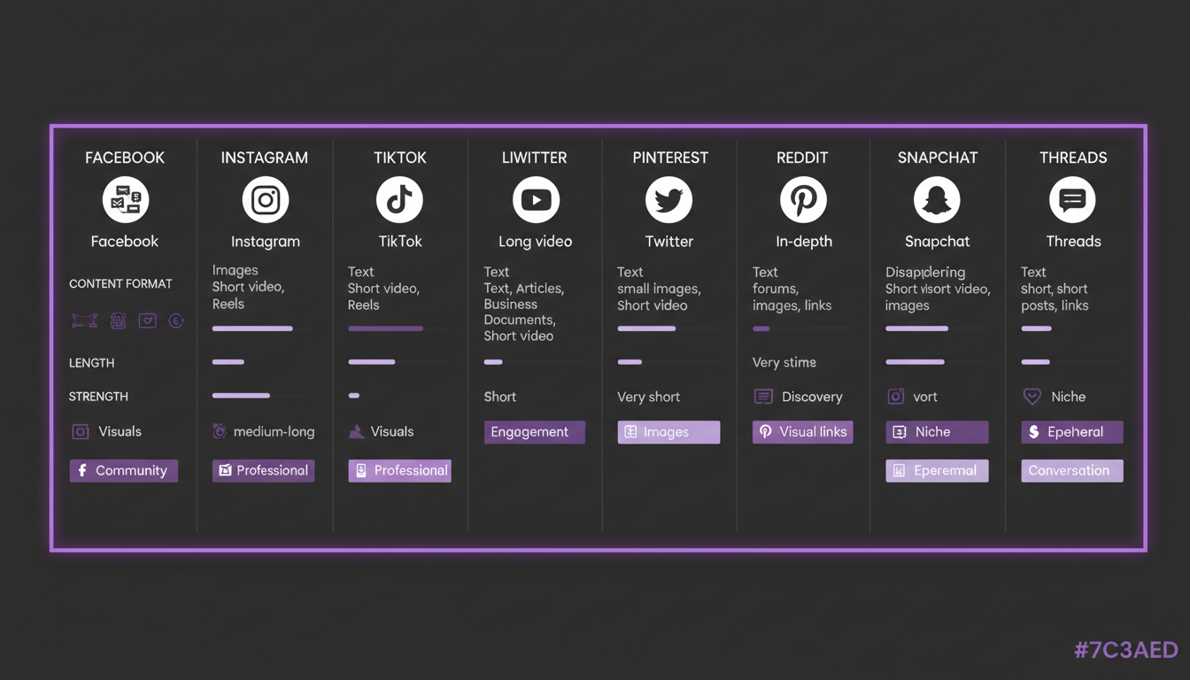The width and height of the screenshot is (1190, 680).
Task: Click the heart-in-box icon below CONTENT FORMAT
Action: tap(148, 321)
